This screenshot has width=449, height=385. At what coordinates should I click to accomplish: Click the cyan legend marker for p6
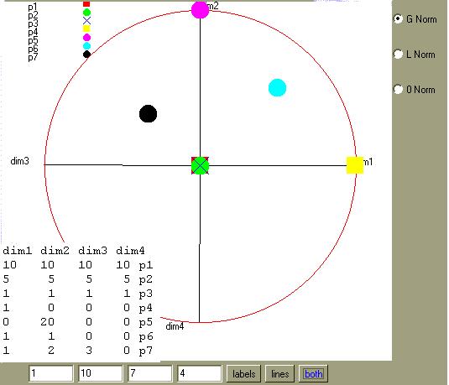click(x=86, y=46)
